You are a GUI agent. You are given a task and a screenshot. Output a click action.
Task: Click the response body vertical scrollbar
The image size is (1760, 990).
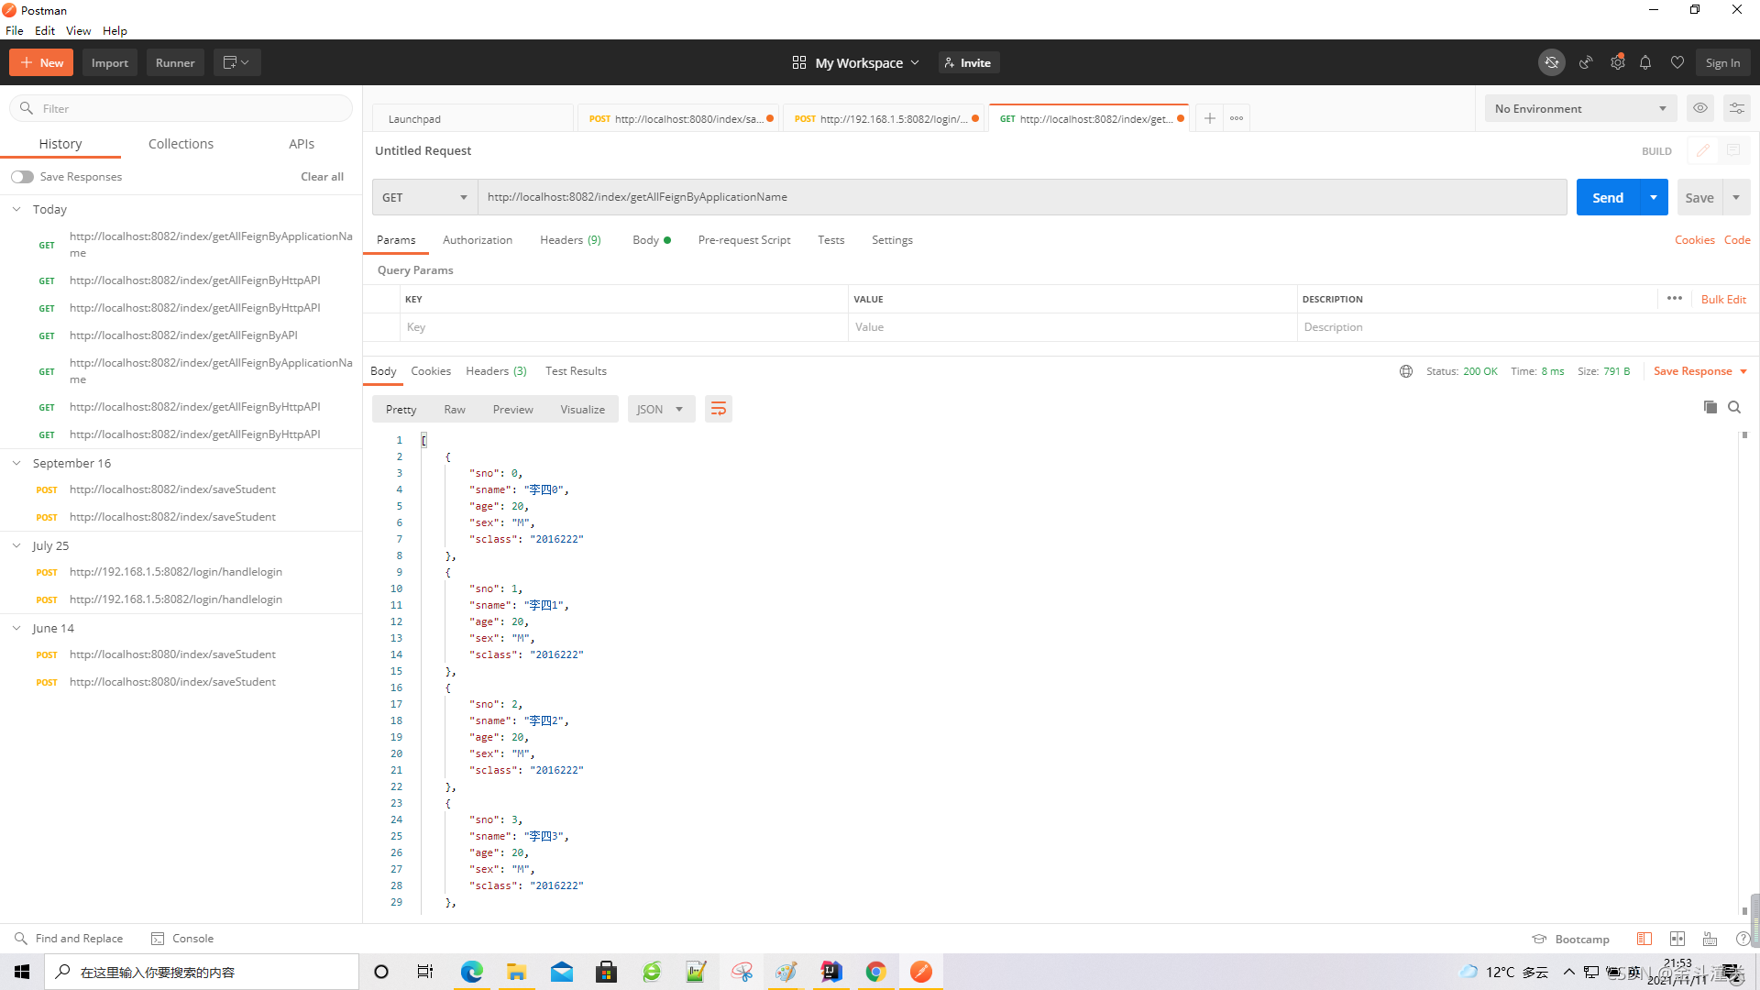(x=1744, y=674)
